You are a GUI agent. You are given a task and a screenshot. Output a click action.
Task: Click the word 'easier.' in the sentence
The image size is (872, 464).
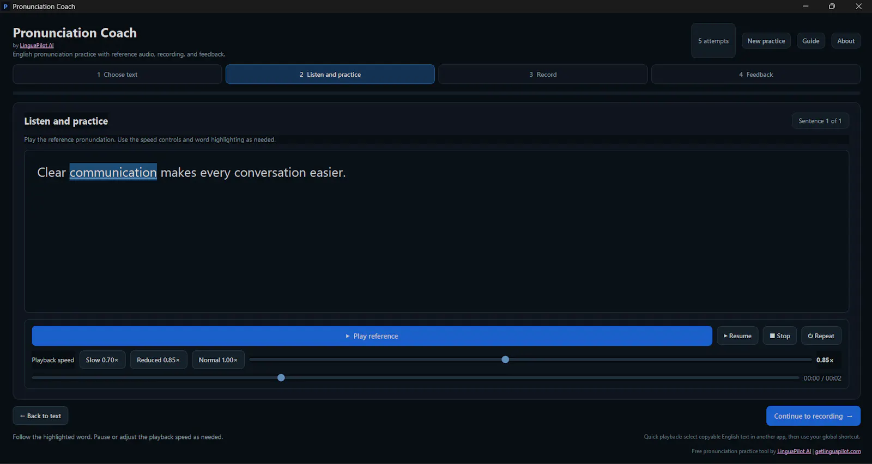click(328, 173)
